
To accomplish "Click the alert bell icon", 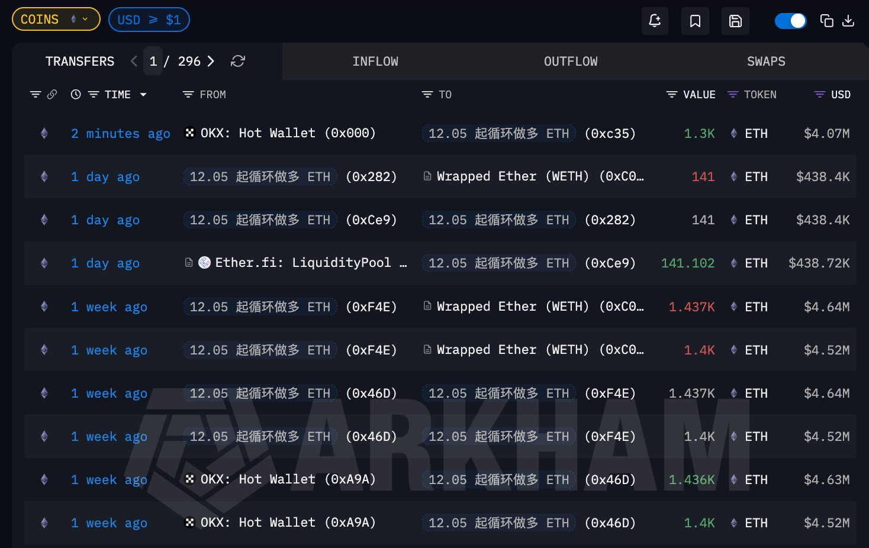I will [x=655, y=21].
